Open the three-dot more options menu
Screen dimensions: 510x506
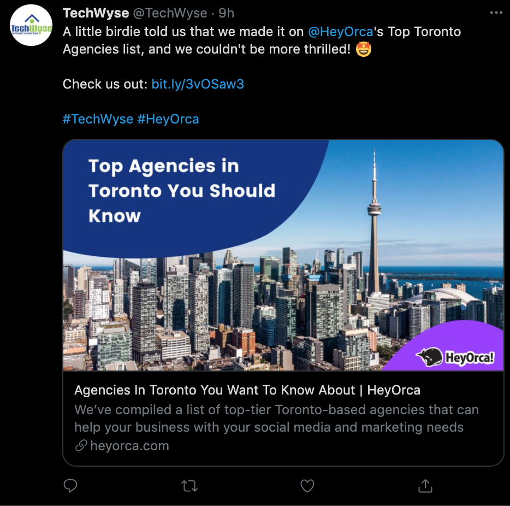[x=496, y=13]
